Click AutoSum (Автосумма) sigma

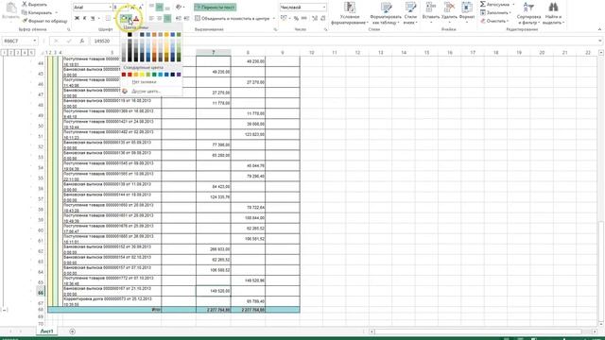click(483, 4)
